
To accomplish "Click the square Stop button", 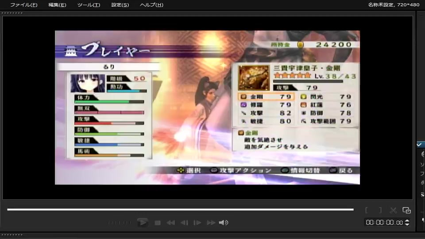I will pos(158,223).
